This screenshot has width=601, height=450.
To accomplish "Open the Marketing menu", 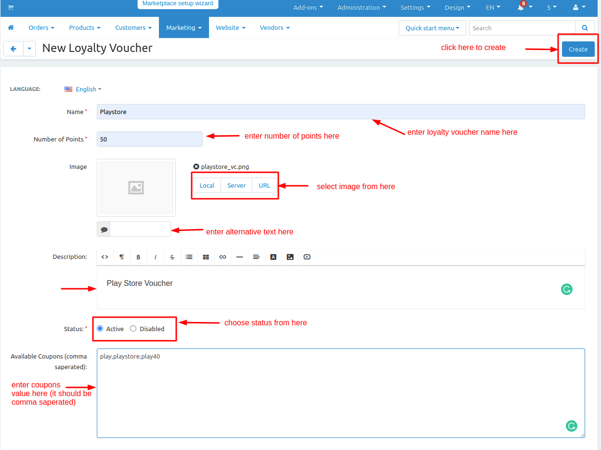I will click(x=184, y=27).
